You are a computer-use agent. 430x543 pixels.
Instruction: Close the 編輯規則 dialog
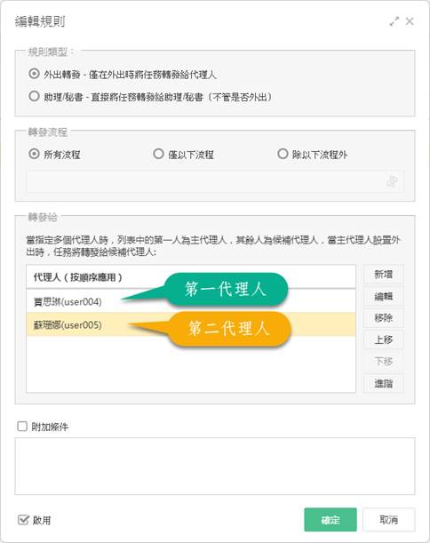click(x=410, y=21)
